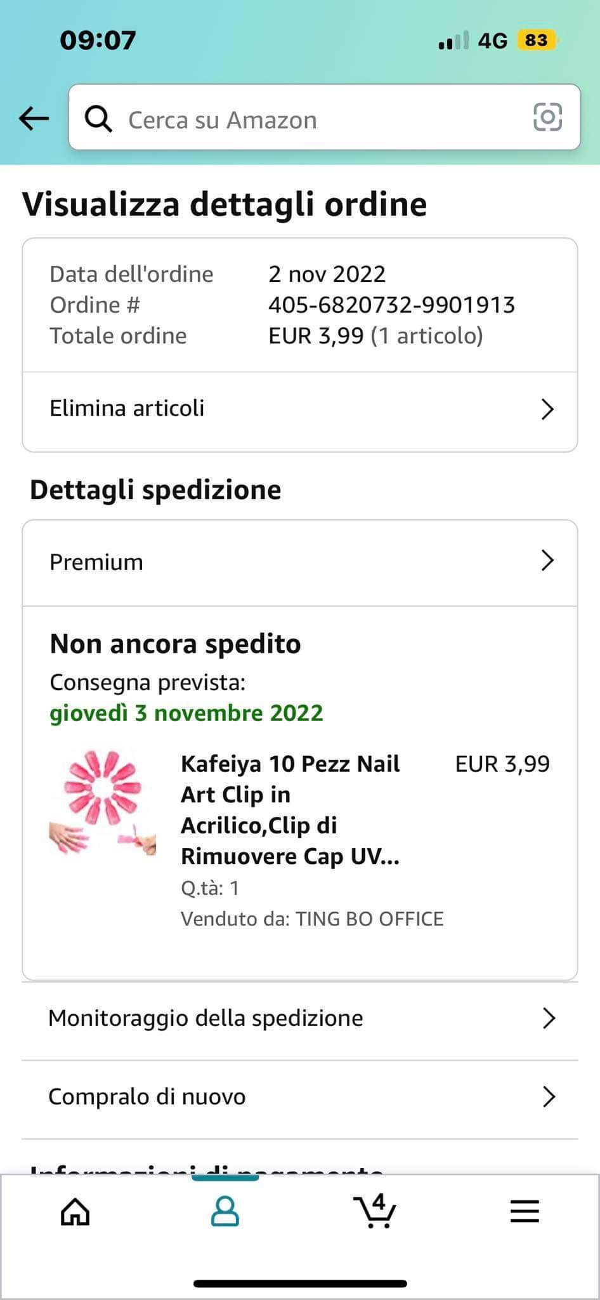The height and width of the screenshot is (1300, 600).
Task: Open the account profile icon
Action: point(225,1212)
